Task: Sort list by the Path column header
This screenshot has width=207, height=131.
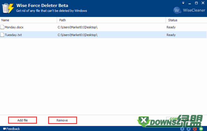Action: tap(111, 20)
